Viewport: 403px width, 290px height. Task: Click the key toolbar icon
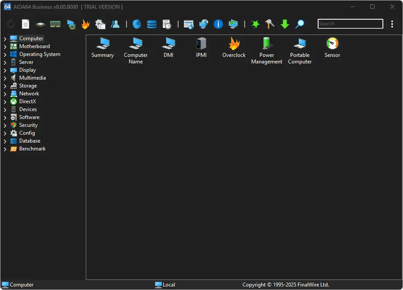[270, 24]
